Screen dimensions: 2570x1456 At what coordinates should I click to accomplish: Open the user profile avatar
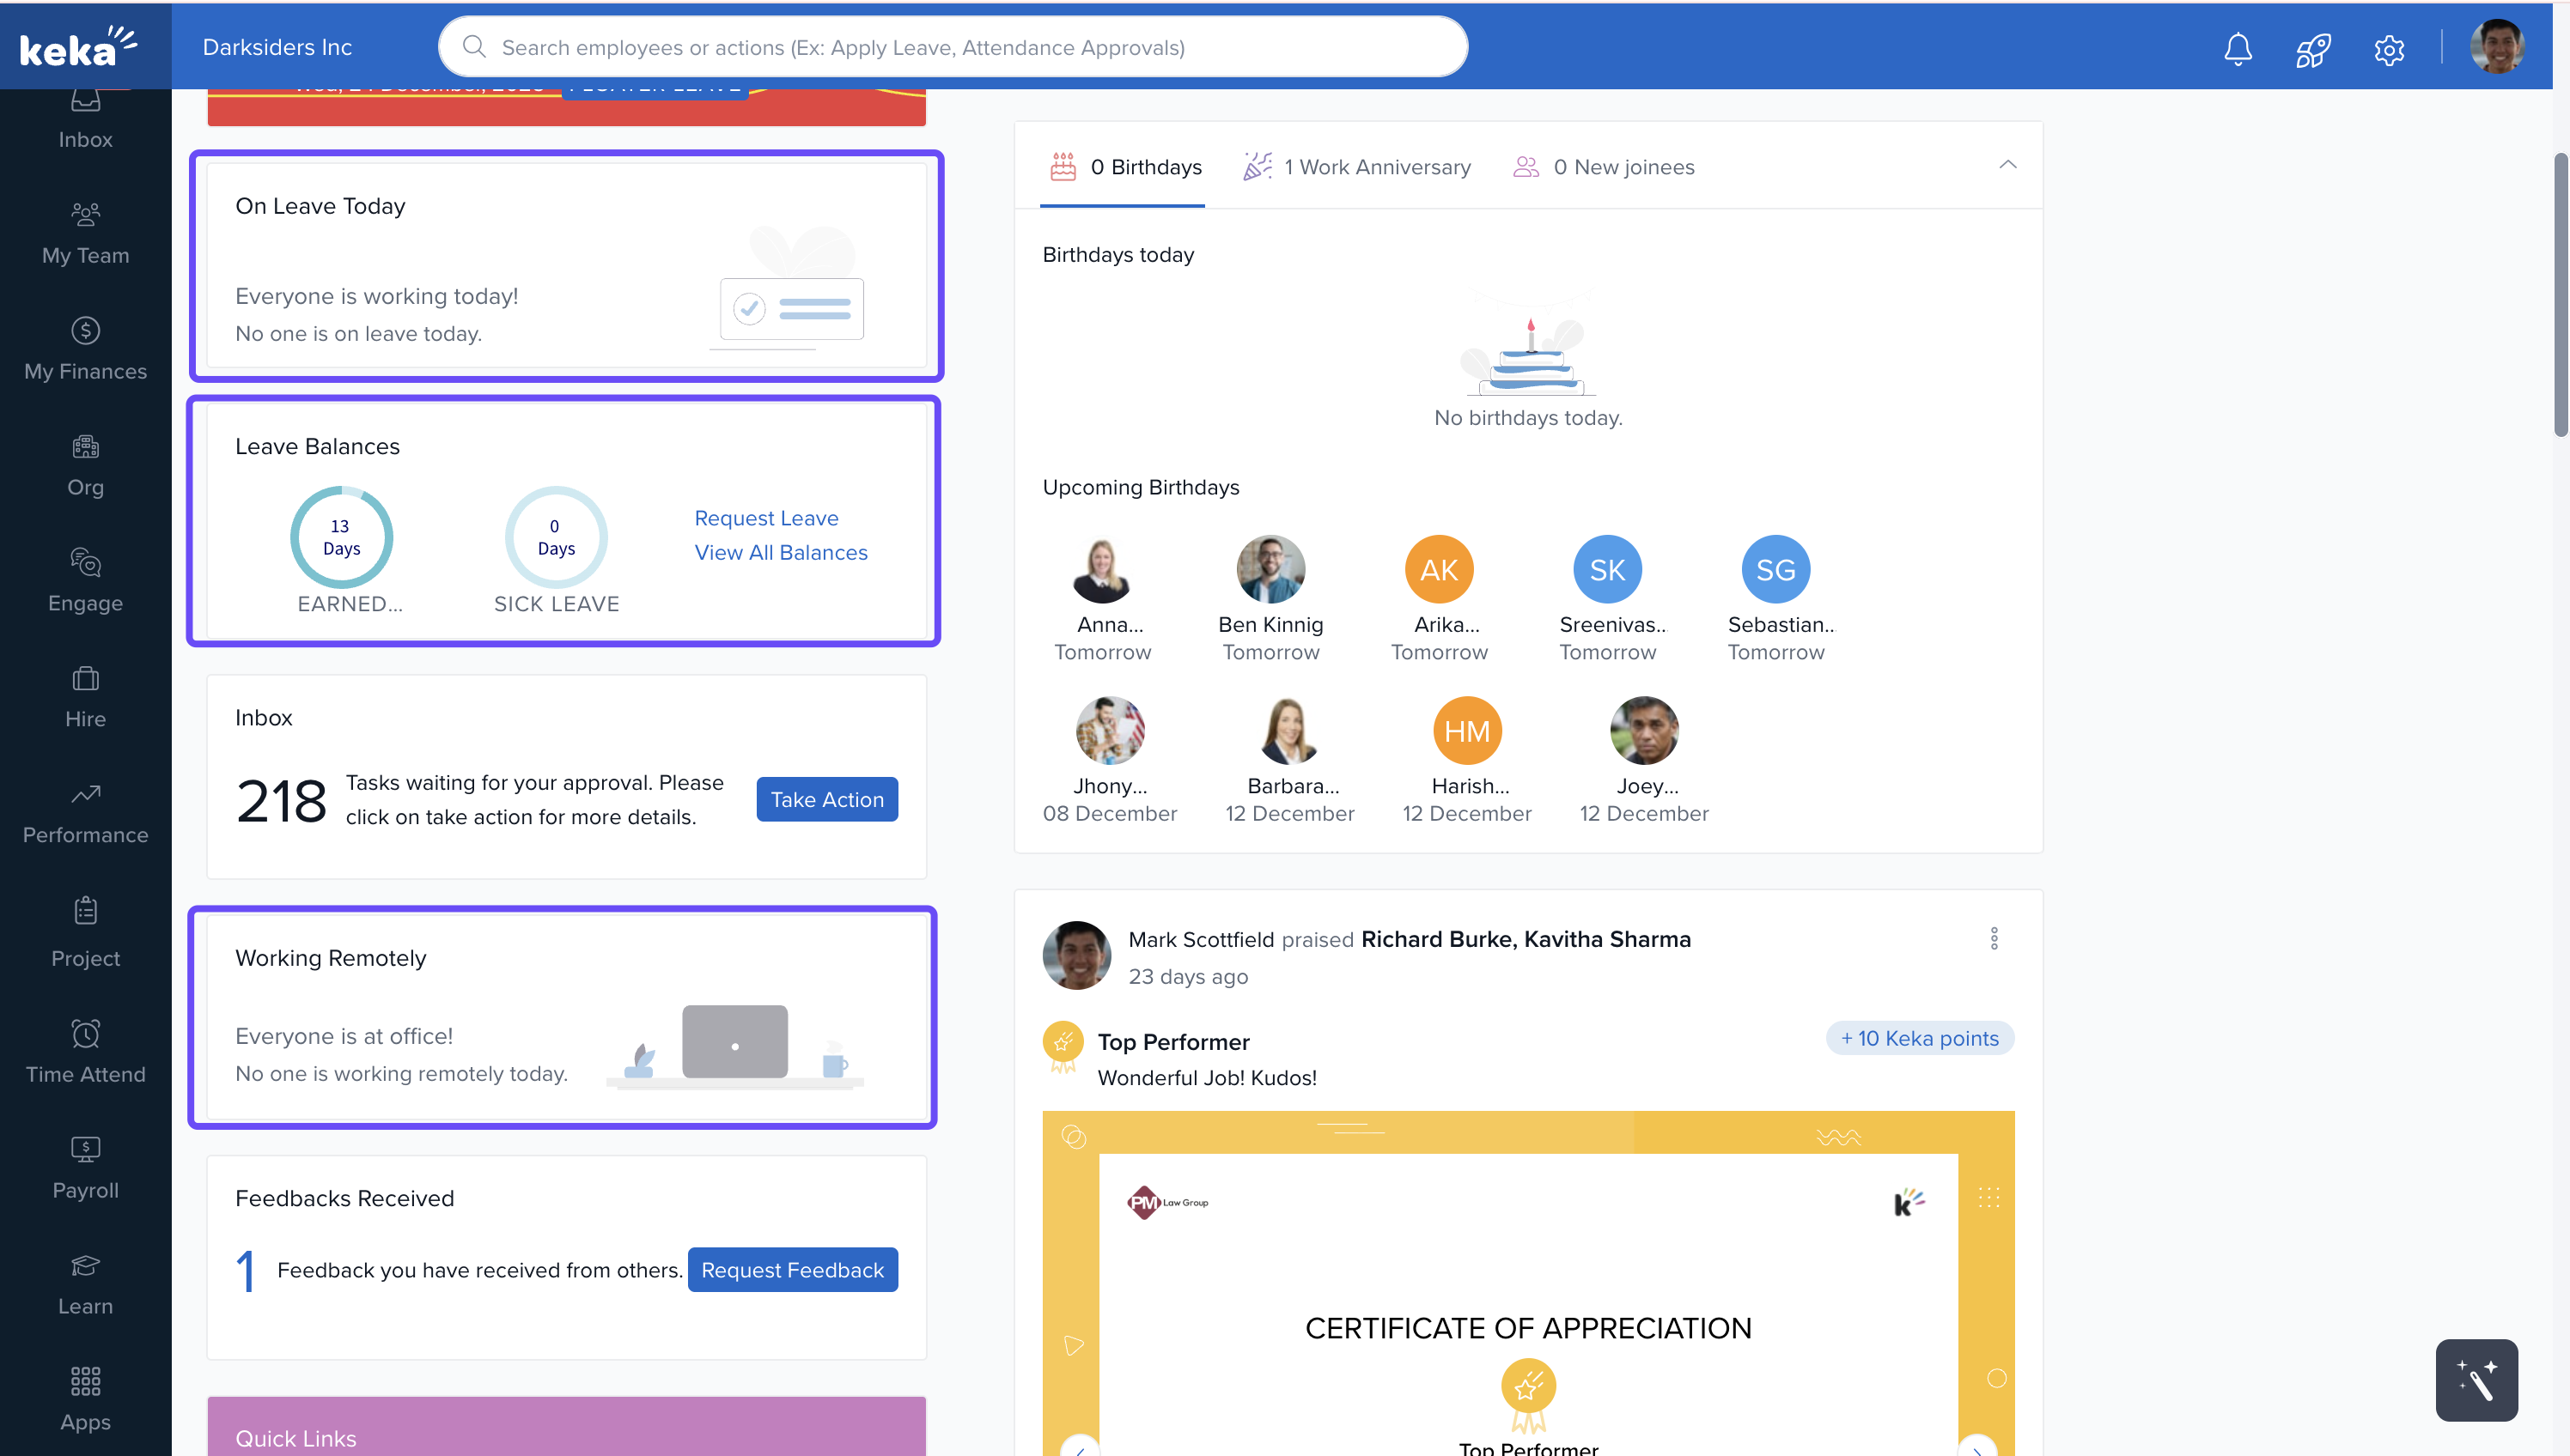2496,47
